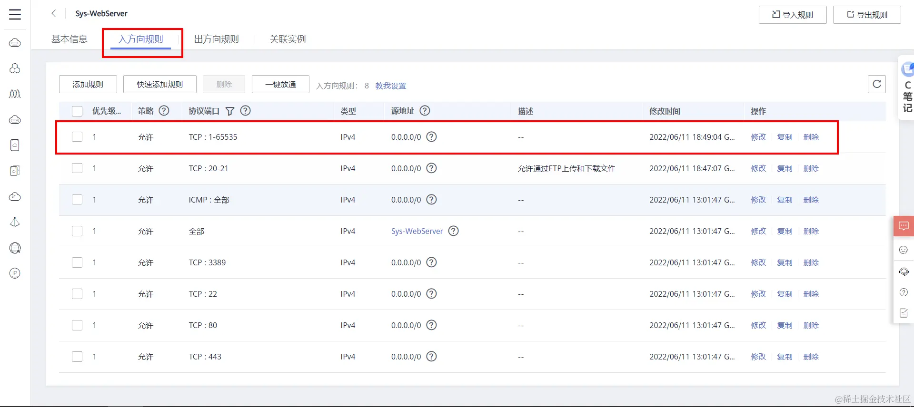Click the source help icon in TCP : 1-65535 row
The image size is (914, 407).
click(x=431, y=137)
